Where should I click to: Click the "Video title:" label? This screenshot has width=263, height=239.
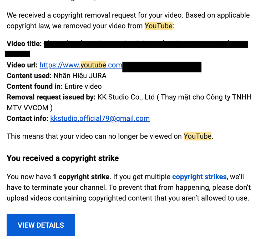[24, 44]
